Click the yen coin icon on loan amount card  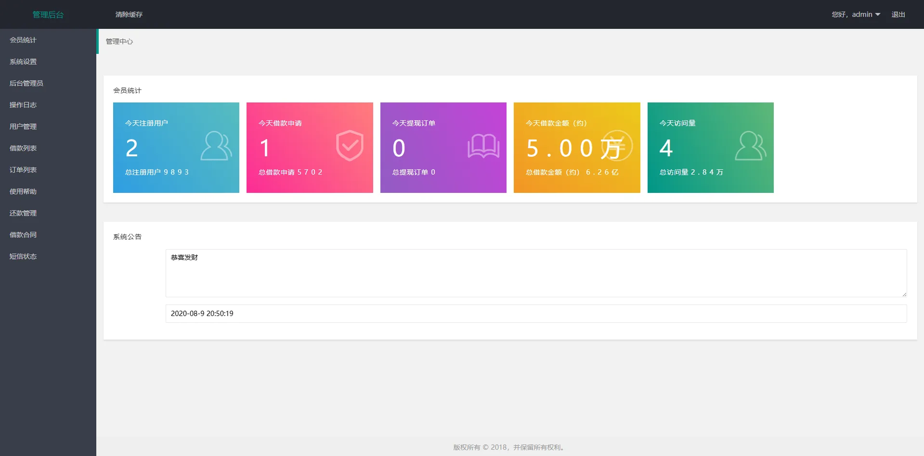[x=617, y=146]
